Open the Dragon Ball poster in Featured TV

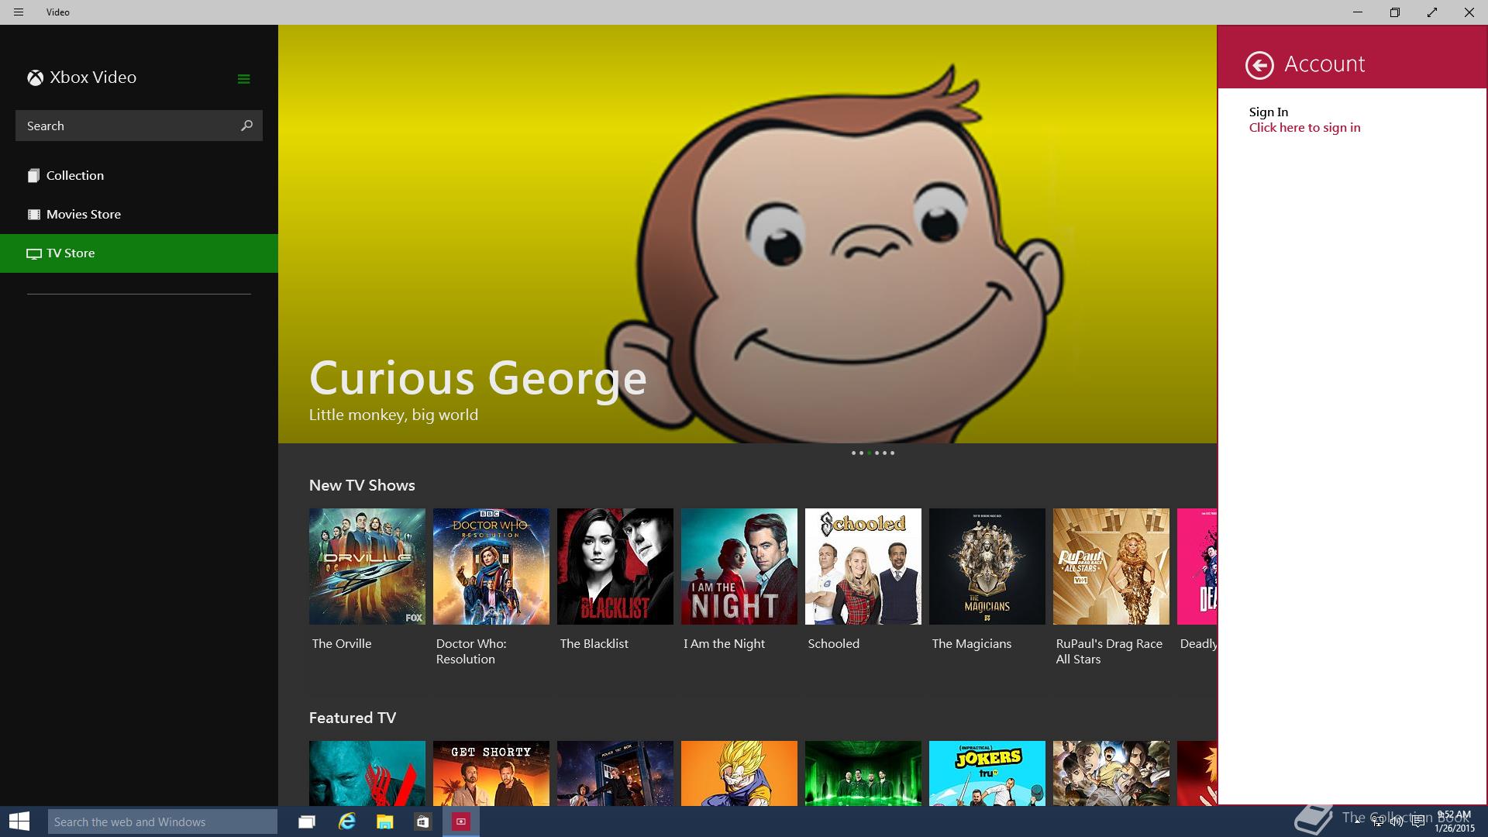739,773
